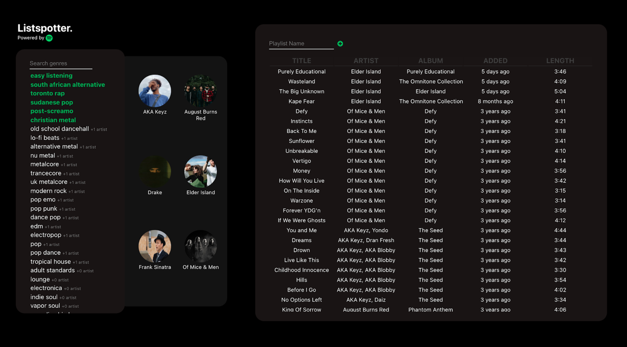Select the dance pop genre
The image size is (627, 347).
(x=45, y=217)
